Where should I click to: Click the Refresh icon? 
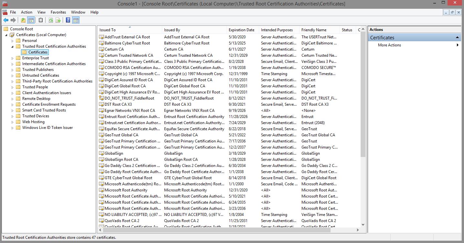[x=51, y=20]
